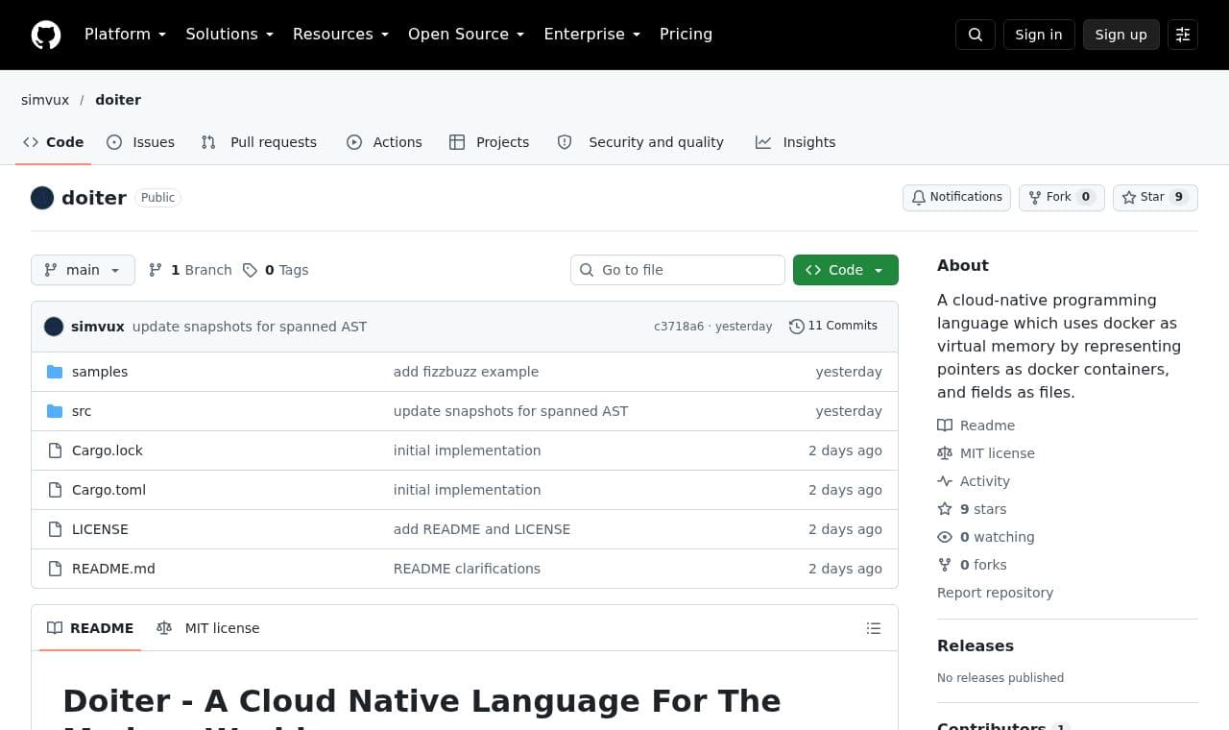Expand the Resources menu
Image resolution: width=1229 pixels, height=730 pixels.
pyautogui.click(x=341, y=35)
